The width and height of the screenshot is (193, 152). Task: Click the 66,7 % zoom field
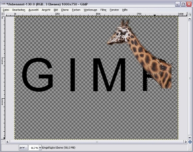(34, 148)
